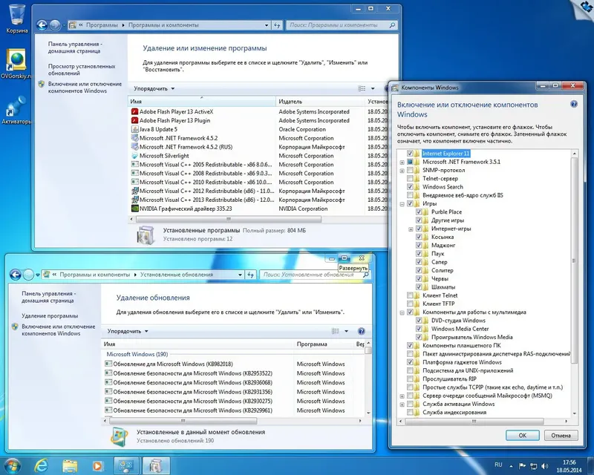Click the Программы breadcrumb in the address bar
This screenshot has width=594, height=475.
(102, 25)
